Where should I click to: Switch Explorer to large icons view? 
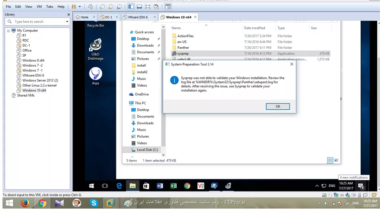pos(336,160)
